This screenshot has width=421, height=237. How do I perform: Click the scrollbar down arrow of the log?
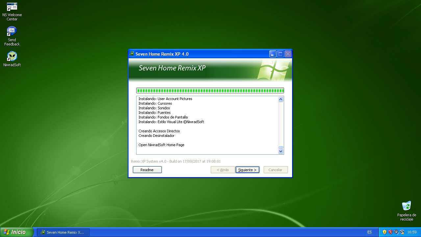(x=281, y=151)
